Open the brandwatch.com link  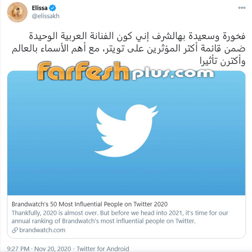[42, 230]
